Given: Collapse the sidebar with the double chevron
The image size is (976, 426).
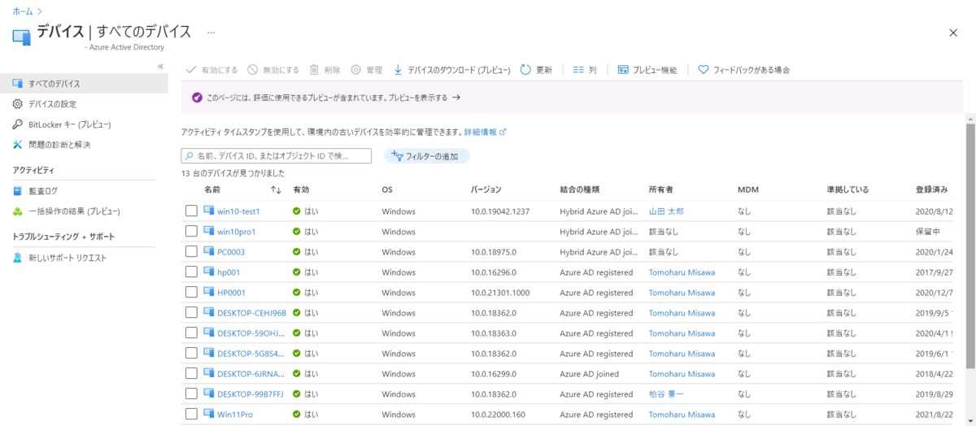Looking at the screenshot, I should coord(160,66).
